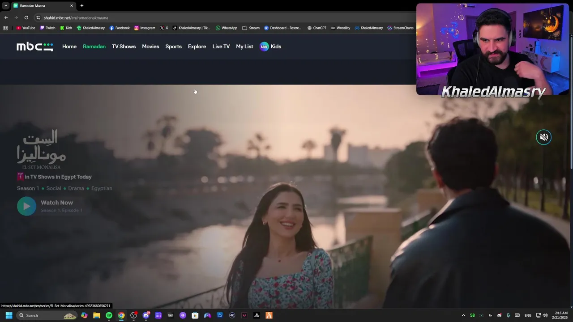573x322 pixels.
Task: Open Discord from the taskbar
Action: click(146, 315)
